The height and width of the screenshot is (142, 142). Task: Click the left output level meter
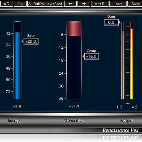point(123,61)
